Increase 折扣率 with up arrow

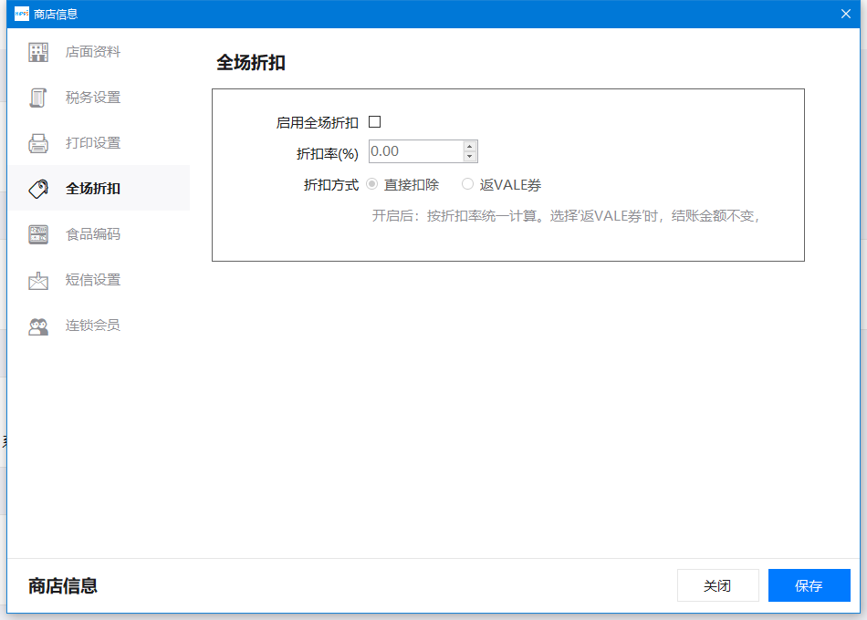click(469, 147)
